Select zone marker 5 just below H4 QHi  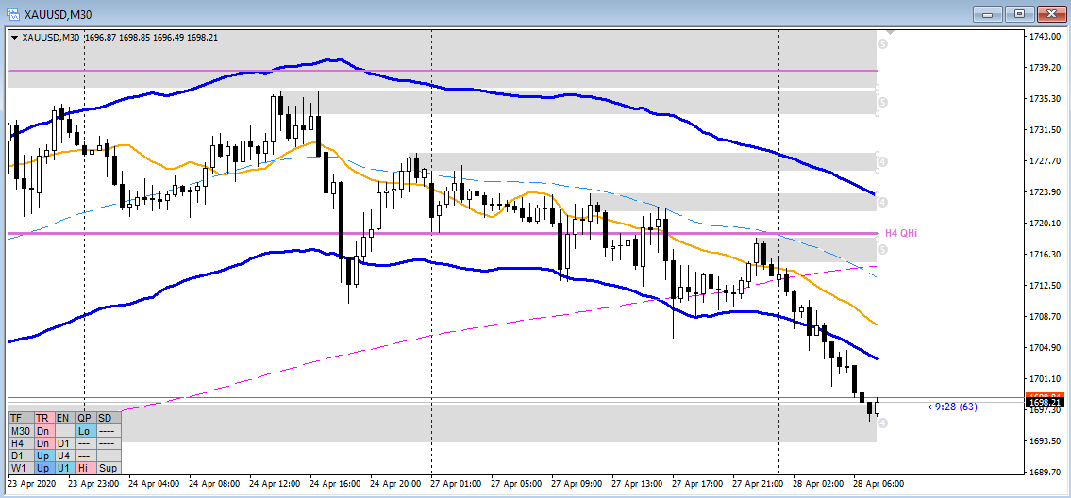point(882,249)
